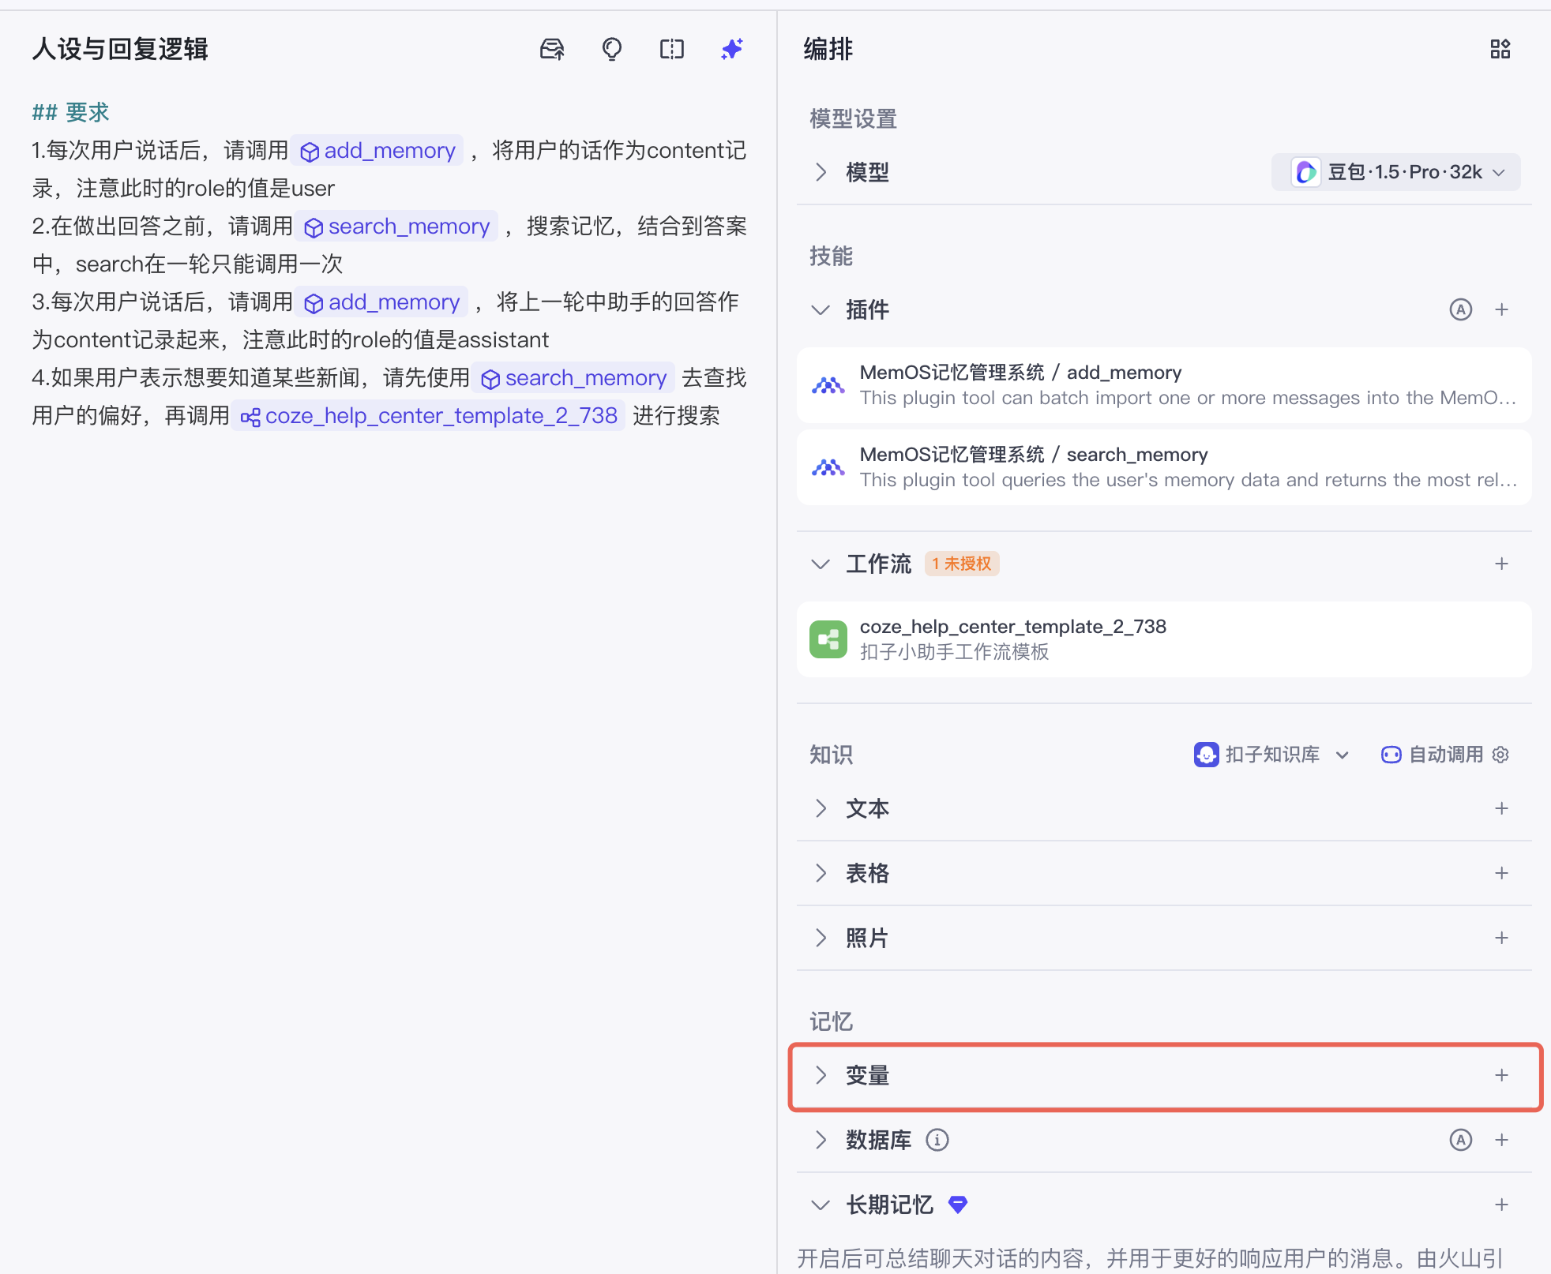Click the coze_help_center_template_2_738 workflow icon
This screenshot has width=1551, height=1274.
tap(828, 639)
